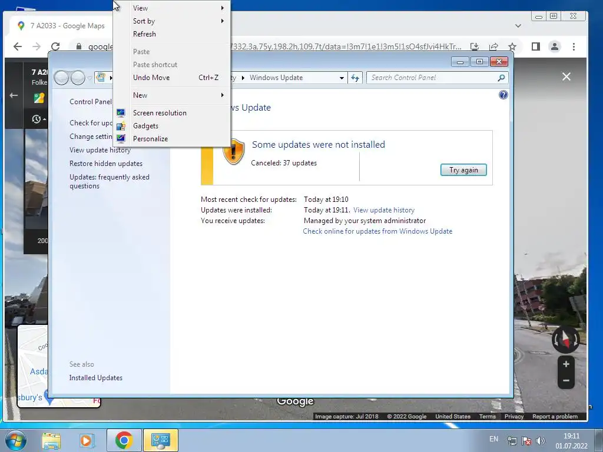This screenshot has width=603, height=452.
Task: Click Chrome's back navigation arrow
Action: point(18,46)
